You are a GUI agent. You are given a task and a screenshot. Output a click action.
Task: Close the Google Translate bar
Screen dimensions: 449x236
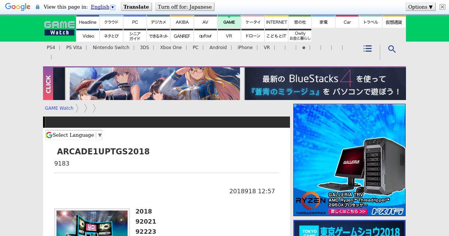point(442,7)
